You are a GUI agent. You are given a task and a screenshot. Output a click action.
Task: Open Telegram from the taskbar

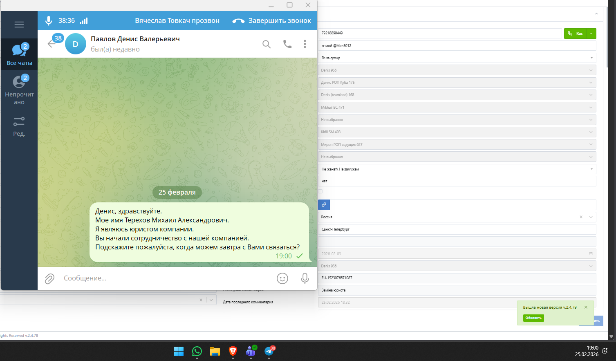[269, 351]
